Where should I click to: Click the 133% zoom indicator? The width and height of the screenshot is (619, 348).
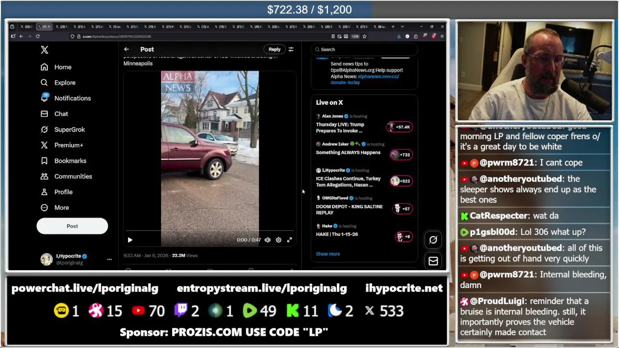tap(355, 36)
